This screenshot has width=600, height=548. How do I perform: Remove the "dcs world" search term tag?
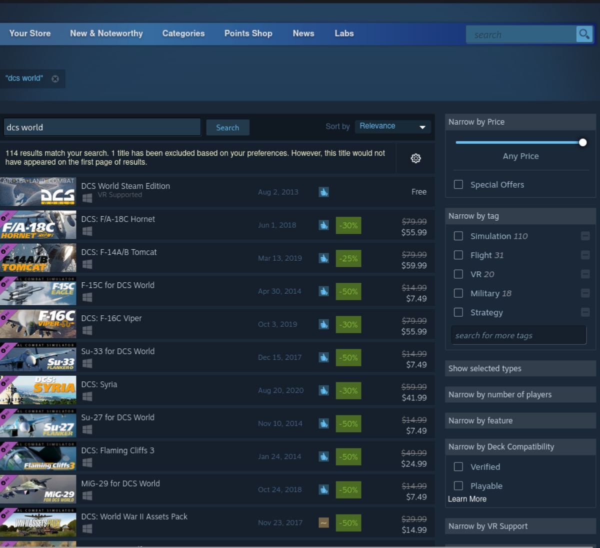point(55,79)
